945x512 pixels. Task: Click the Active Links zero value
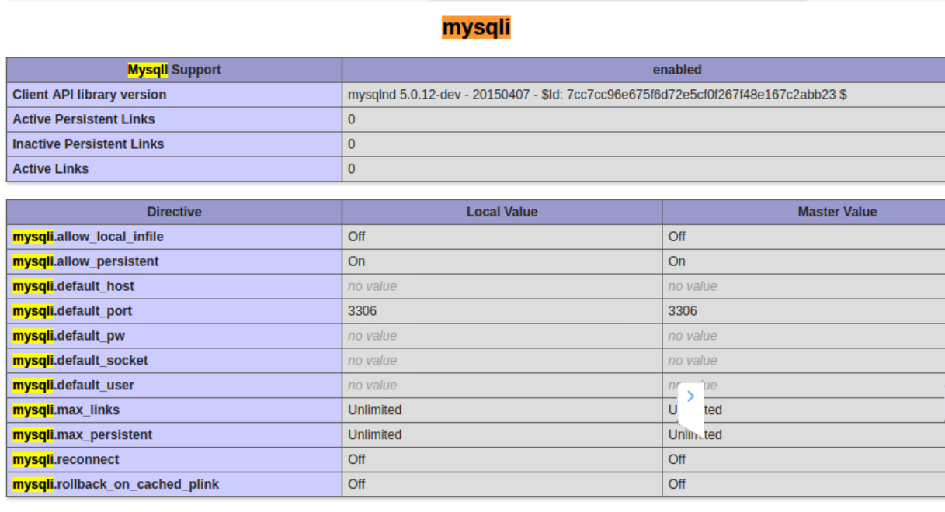tap(352, 168)
